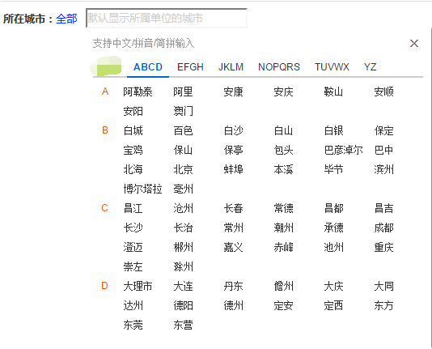Select city 重庆
The width and height of the screenshot is (432, 349).
(x=383, y=247)
